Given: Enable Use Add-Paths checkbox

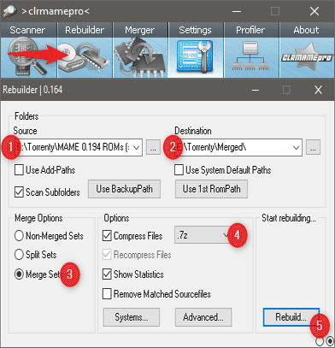Looking at the screenshot, I should click(19, 170).
